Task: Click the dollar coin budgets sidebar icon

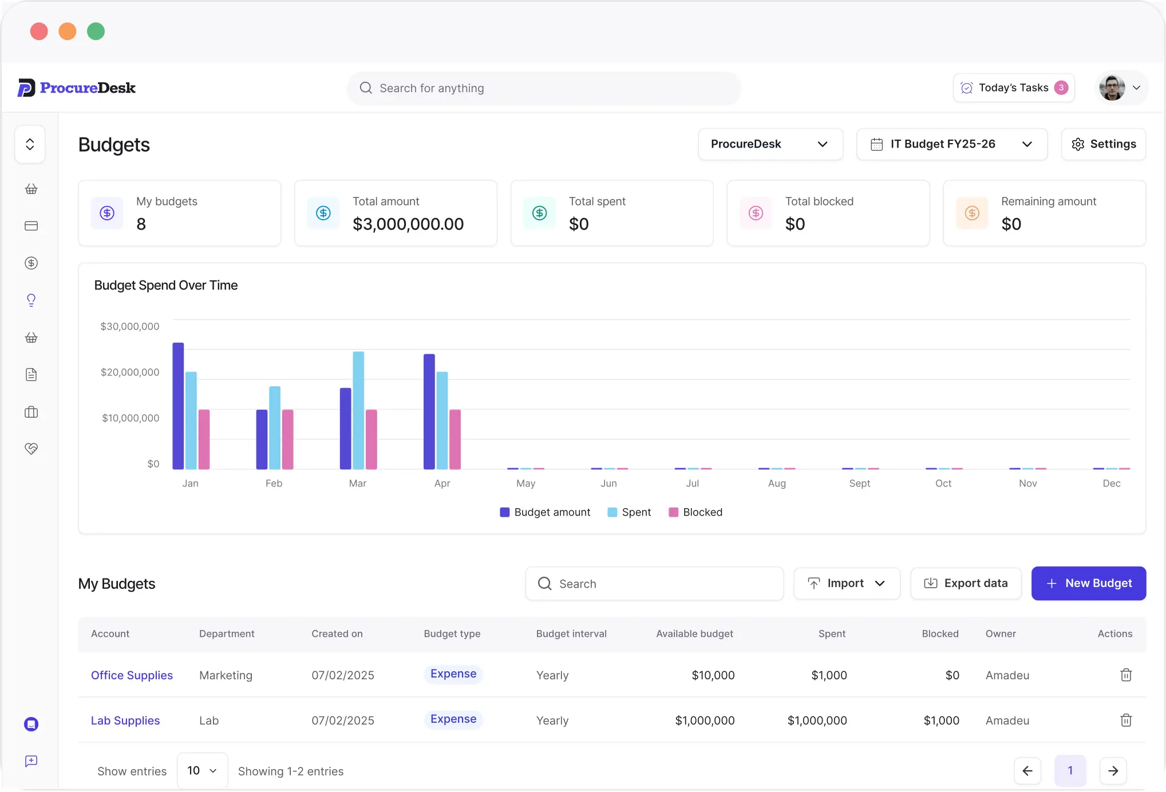Action: click(x=31, y=263)
